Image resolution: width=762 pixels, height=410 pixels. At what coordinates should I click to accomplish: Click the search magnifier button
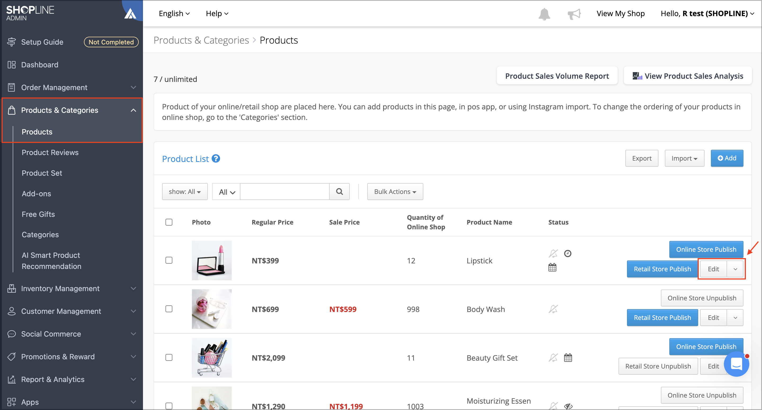[x=339, y=192]
